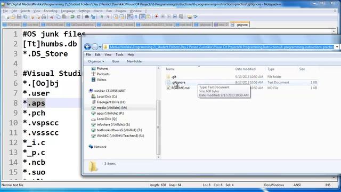
Task: Click the Save Recorded Macro icon
Action: point(181,17)
